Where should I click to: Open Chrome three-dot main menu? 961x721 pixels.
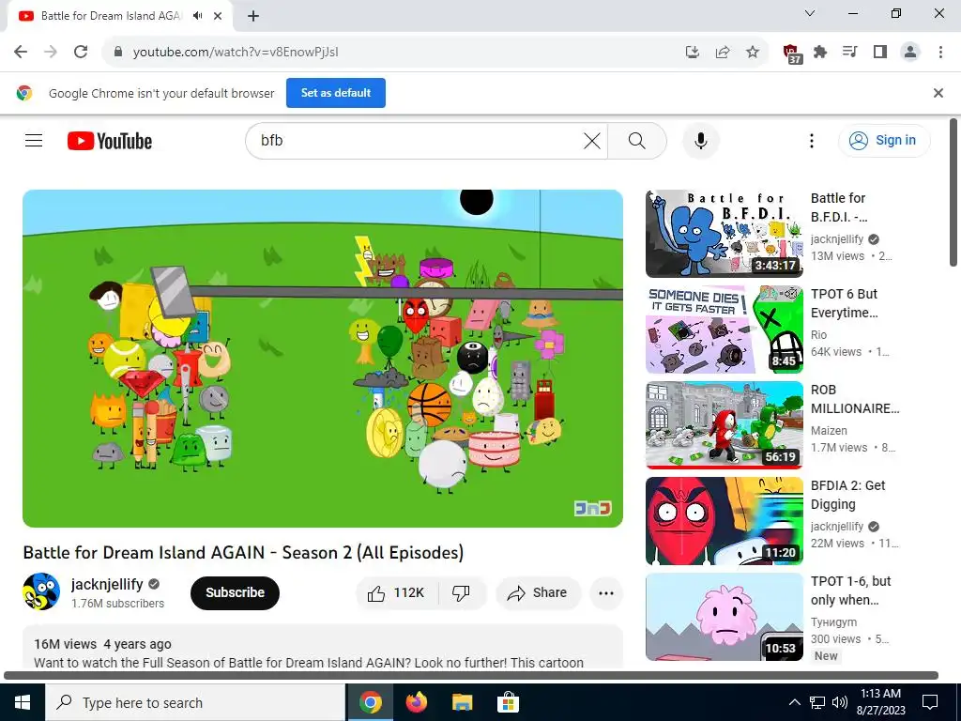pyautogui.click(x=940, y=53)
